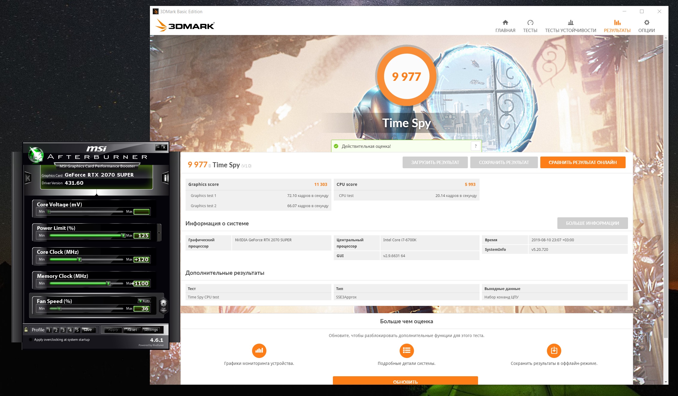The width and height of the screenshot is (678, 396).
Task: Expand details with Больше информации
Action: (592, 223)
